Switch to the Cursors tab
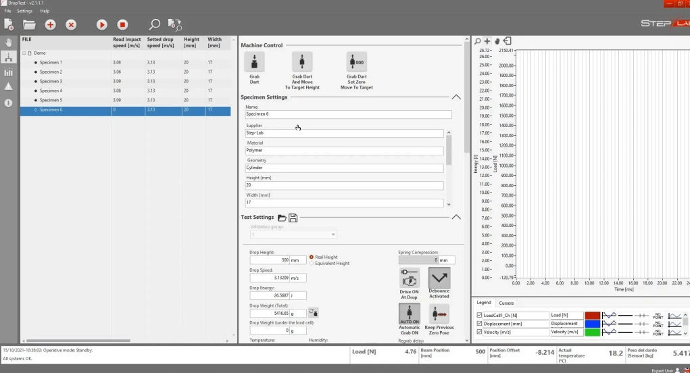 coord(506,303)
